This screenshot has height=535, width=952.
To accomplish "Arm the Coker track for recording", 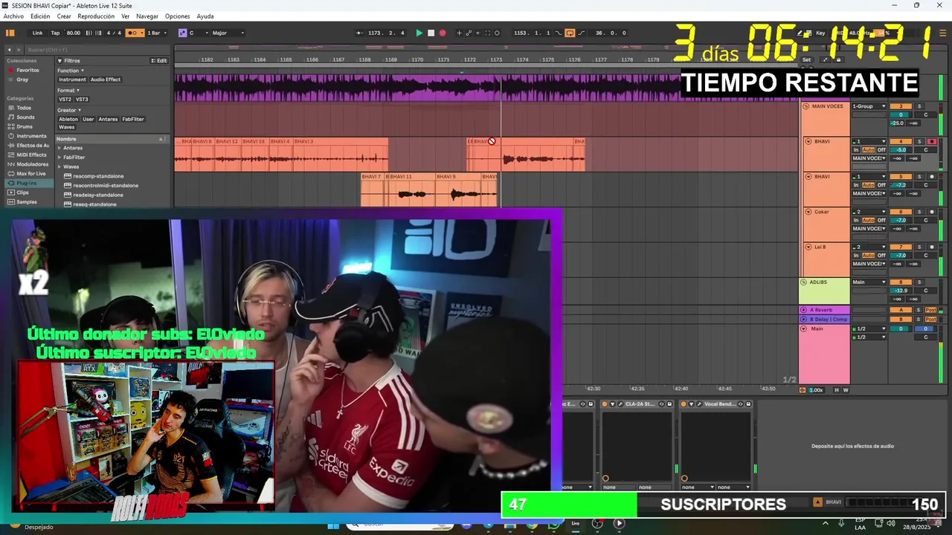I will point(931,212).
